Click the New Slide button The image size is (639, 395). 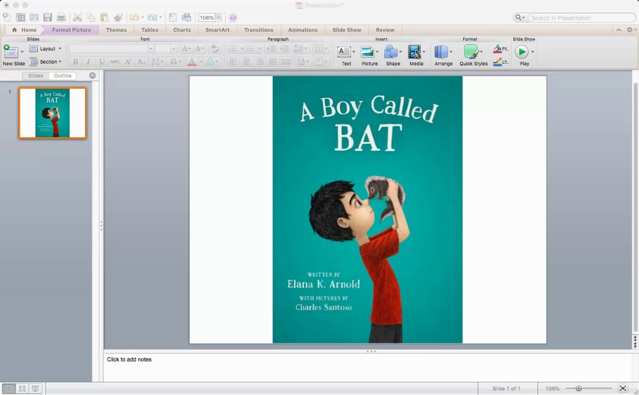(x=11, y=53)
